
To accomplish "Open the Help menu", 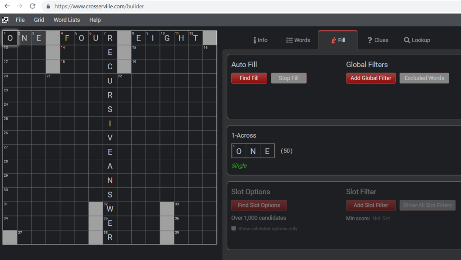I will (x=95, y=20).
